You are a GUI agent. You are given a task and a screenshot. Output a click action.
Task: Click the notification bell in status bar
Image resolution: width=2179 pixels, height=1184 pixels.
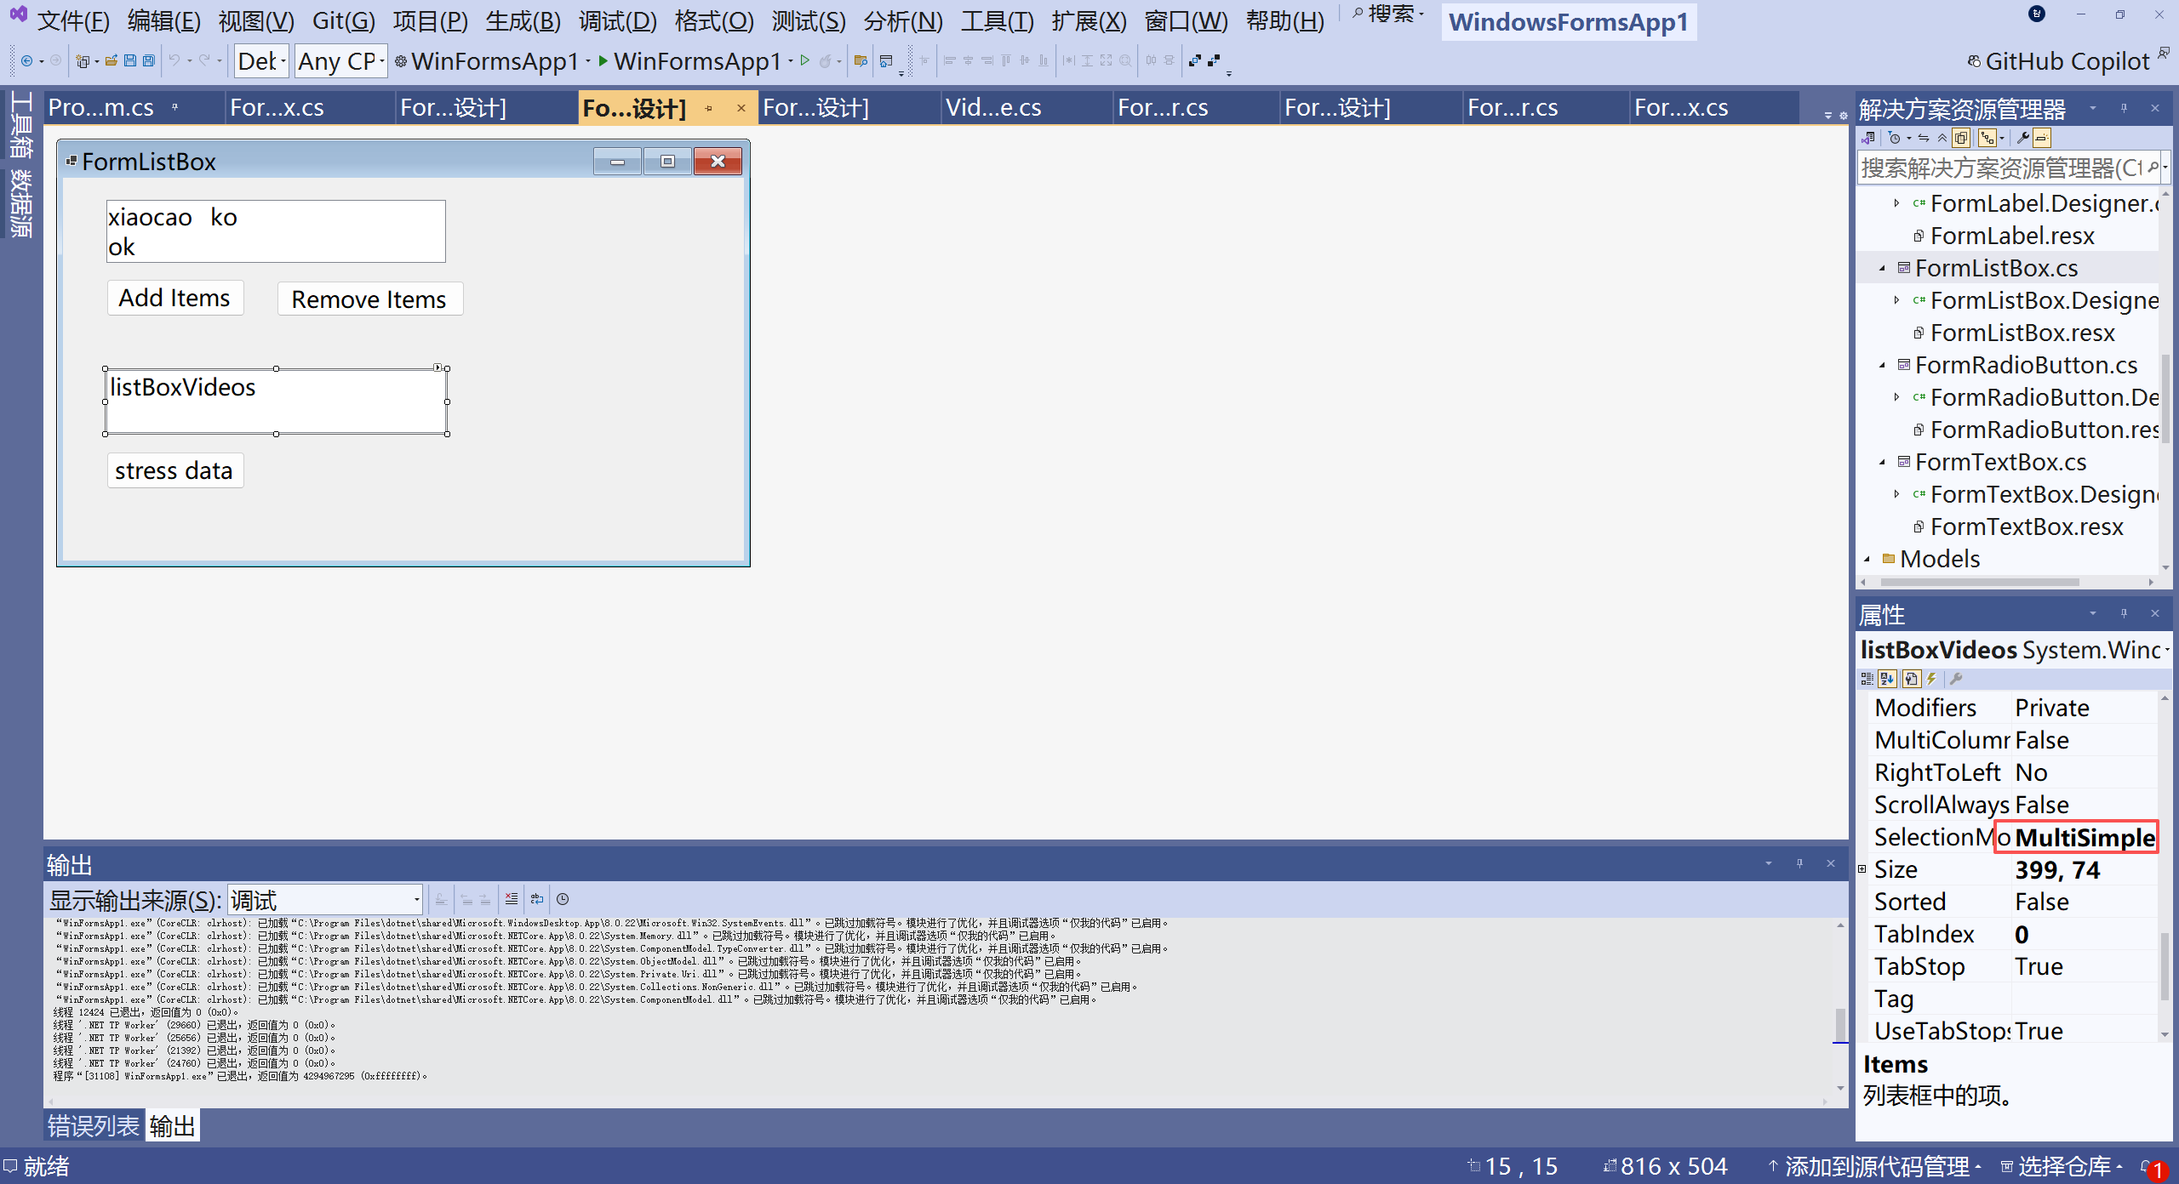tap(2146, 1166)
